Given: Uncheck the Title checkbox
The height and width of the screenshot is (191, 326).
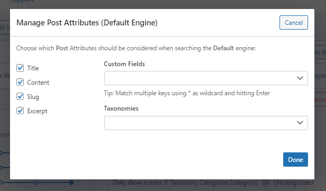Looking at the screenshot, I should (x=20, y=68).
